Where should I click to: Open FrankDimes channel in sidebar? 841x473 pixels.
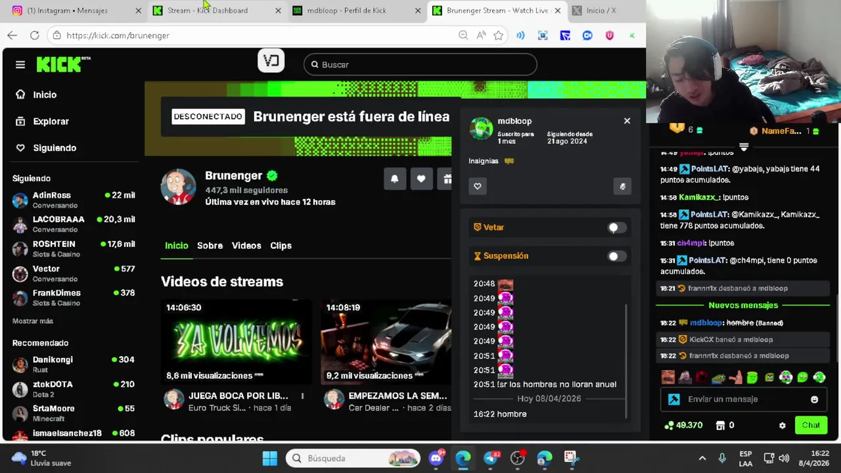(x=74, y=298)
